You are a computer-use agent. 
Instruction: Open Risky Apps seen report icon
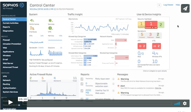[82, 79]
